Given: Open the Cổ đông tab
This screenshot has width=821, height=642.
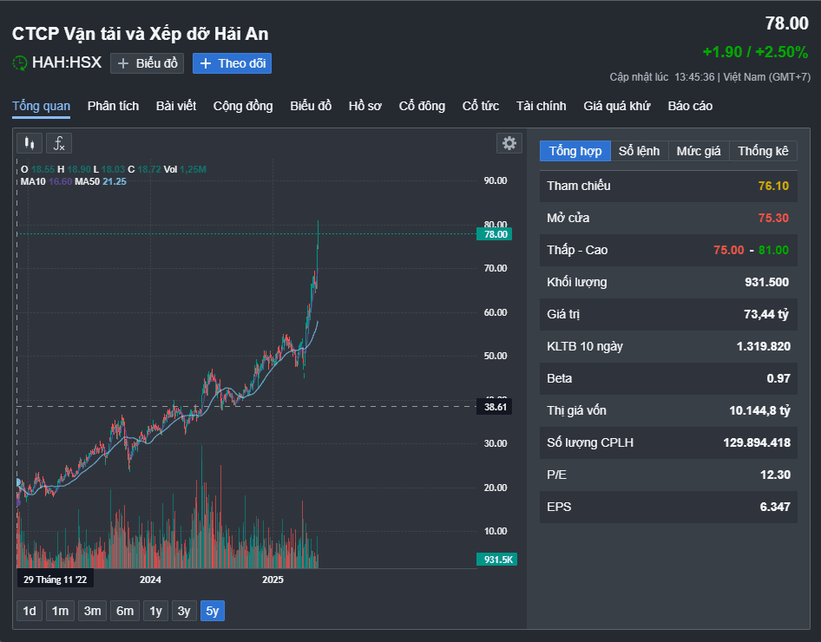Looking at the screenshot, I should [422, 106].
